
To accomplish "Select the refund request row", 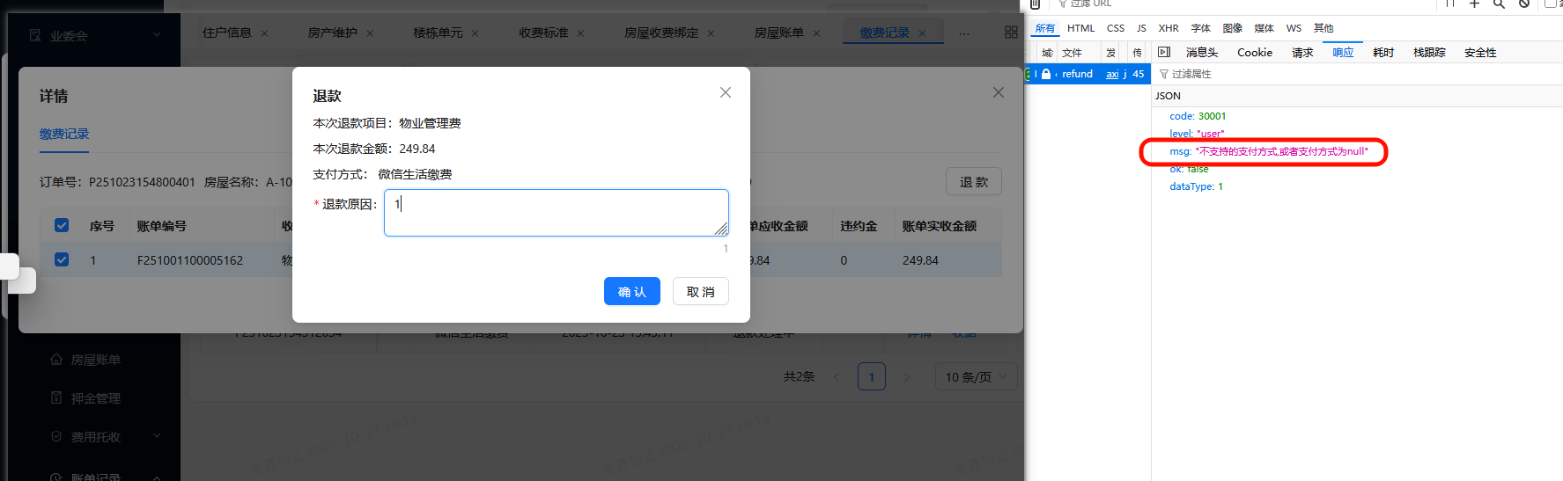I will pos(1087,74).
